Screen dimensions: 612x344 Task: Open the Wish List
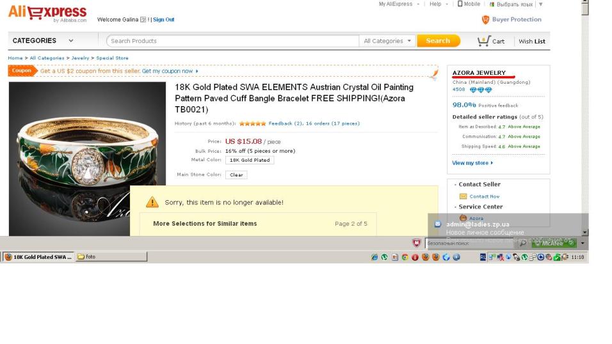click(531, 42)
